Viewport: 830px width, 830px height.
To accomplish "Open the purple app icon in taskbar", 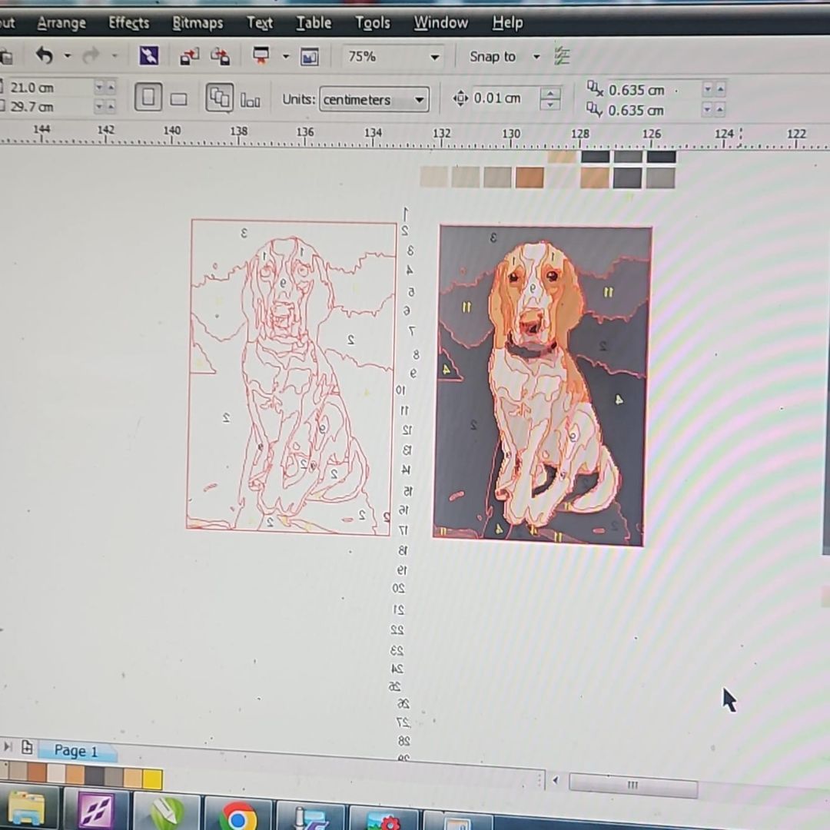I will pyautogui.click(x=96, y=811).
